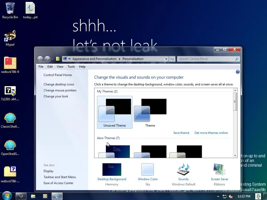Click the Personalization breadcrumb
This screenshot has height=200, width=267.
click(x=133, y=59)
